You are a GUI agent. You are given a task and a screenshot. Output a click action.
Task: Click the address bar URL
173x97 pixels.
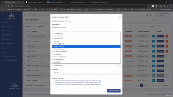22,6
